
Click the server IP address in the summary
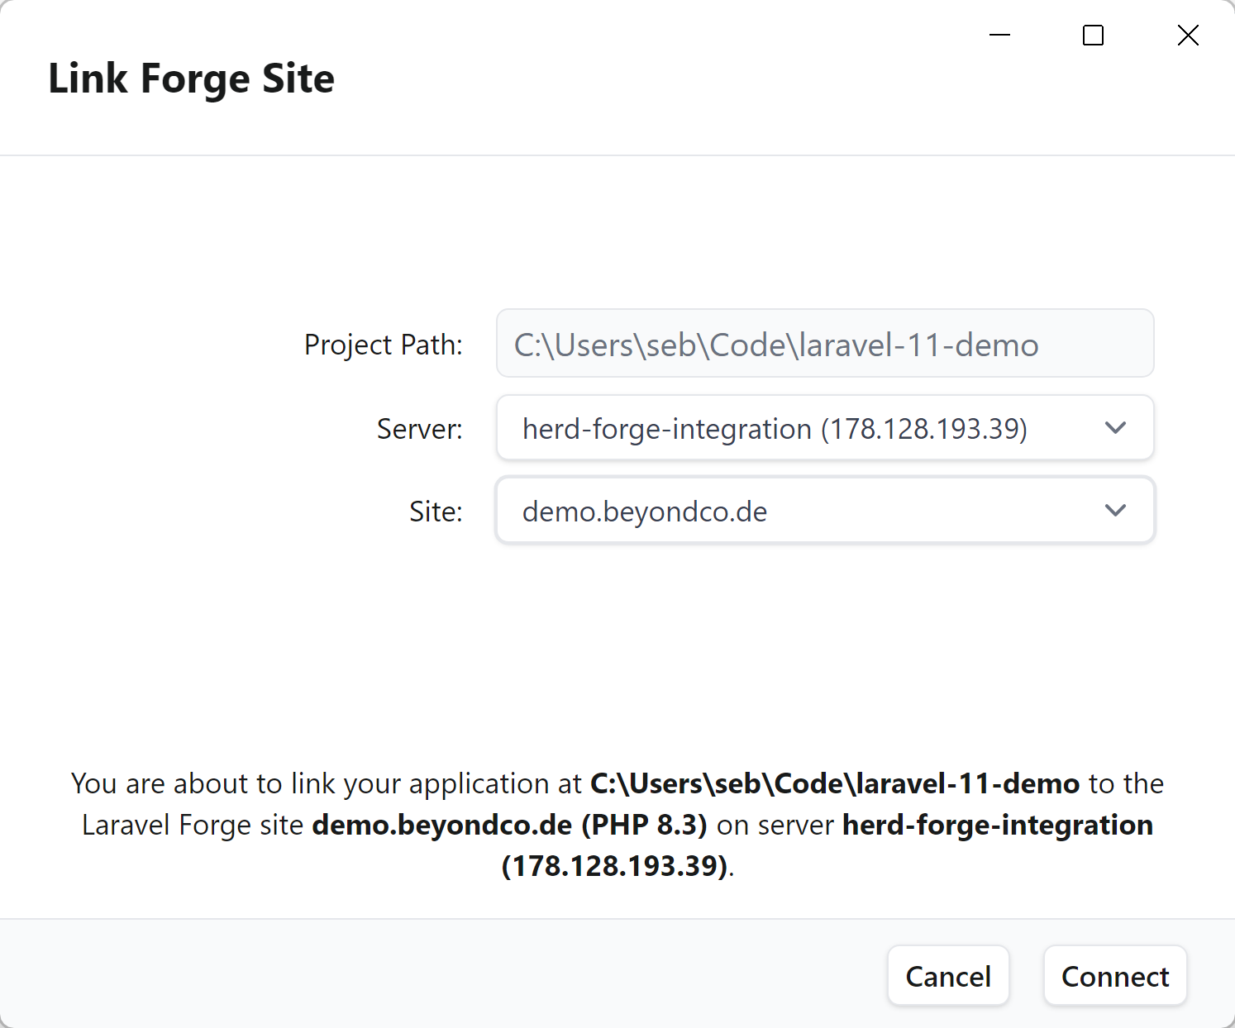(x=615, y=866)
